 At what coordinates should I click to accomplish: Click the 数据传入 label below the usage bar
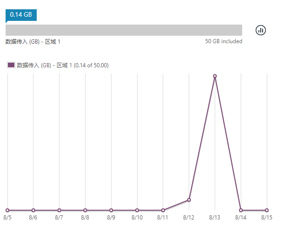[33, 42]
